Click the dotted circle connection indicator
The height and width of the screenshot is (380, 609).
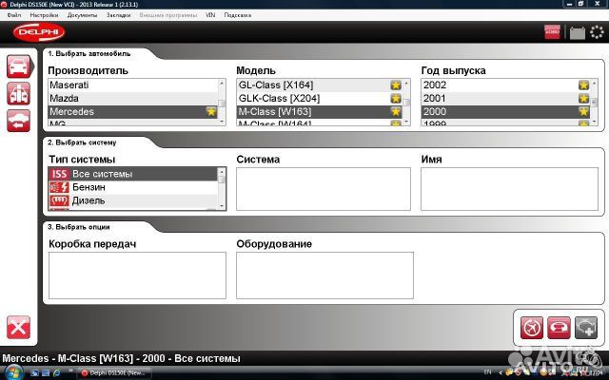point(597,31)
